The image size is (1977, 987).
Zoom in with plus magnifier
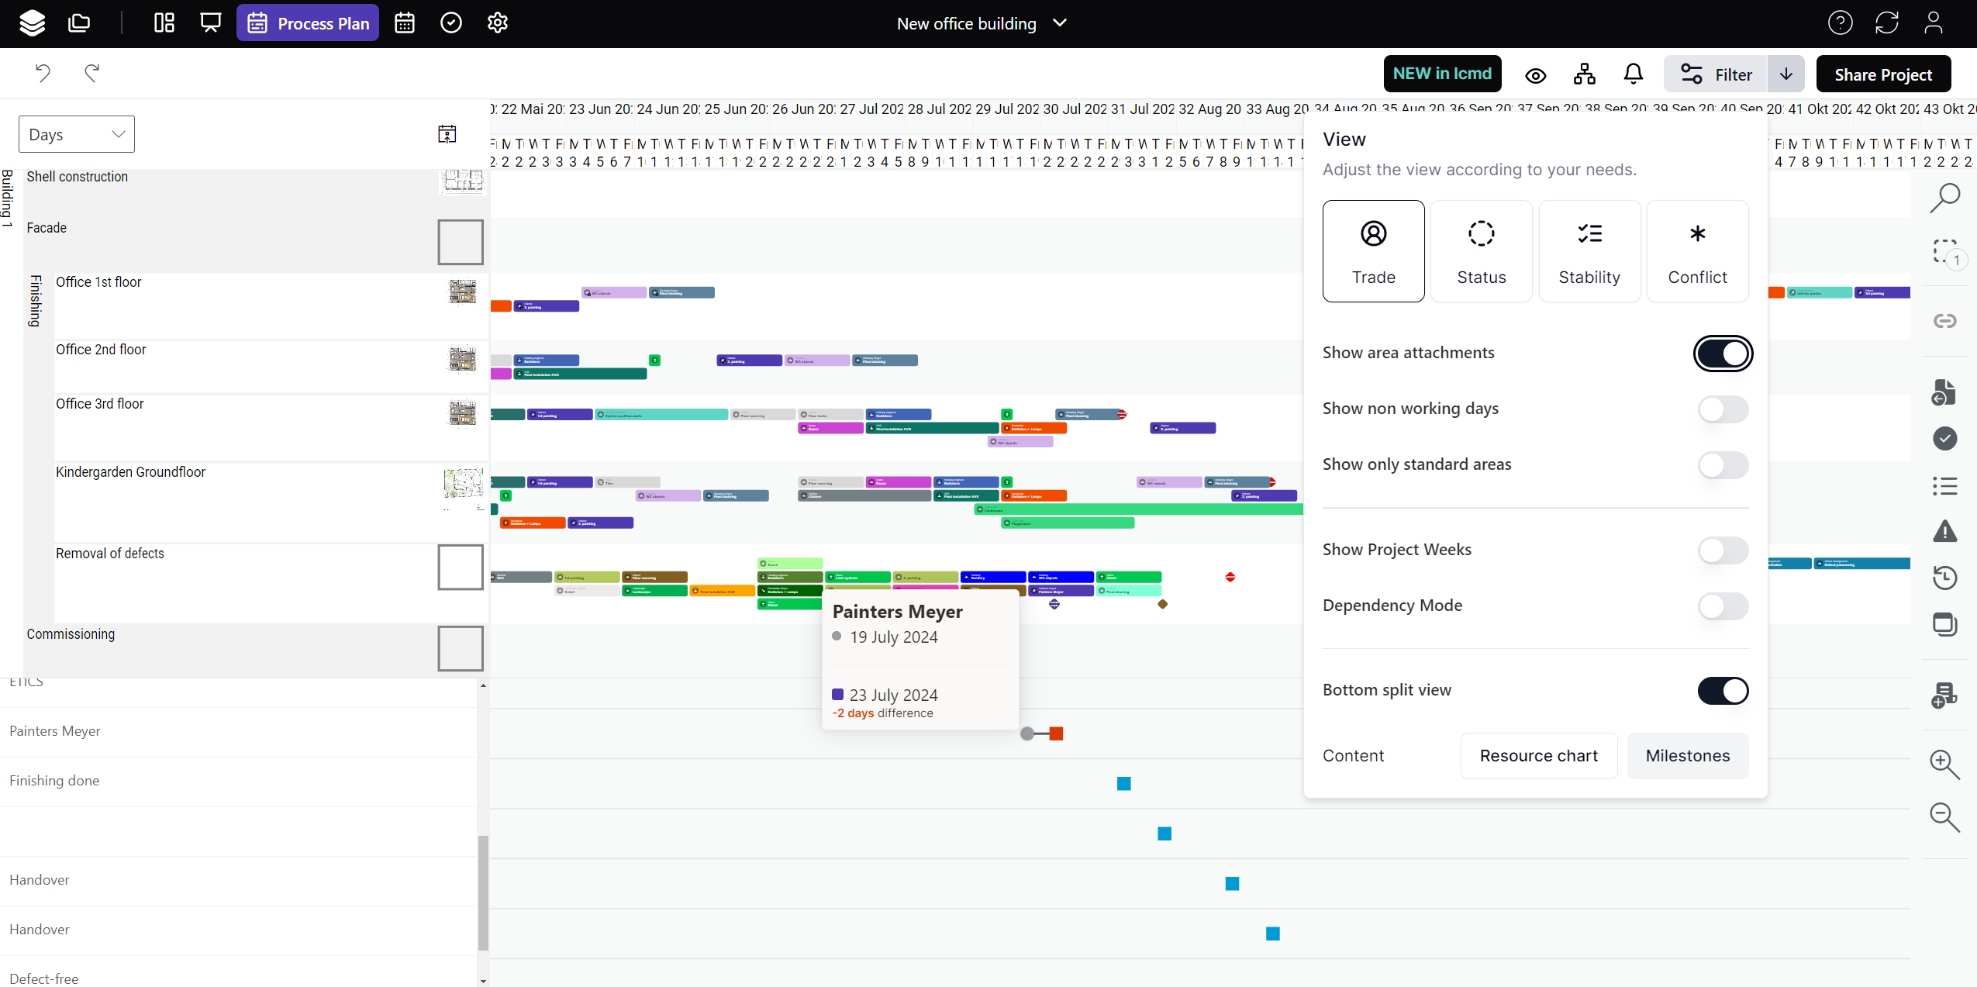pyautogui.click(x=1944, y=764)
